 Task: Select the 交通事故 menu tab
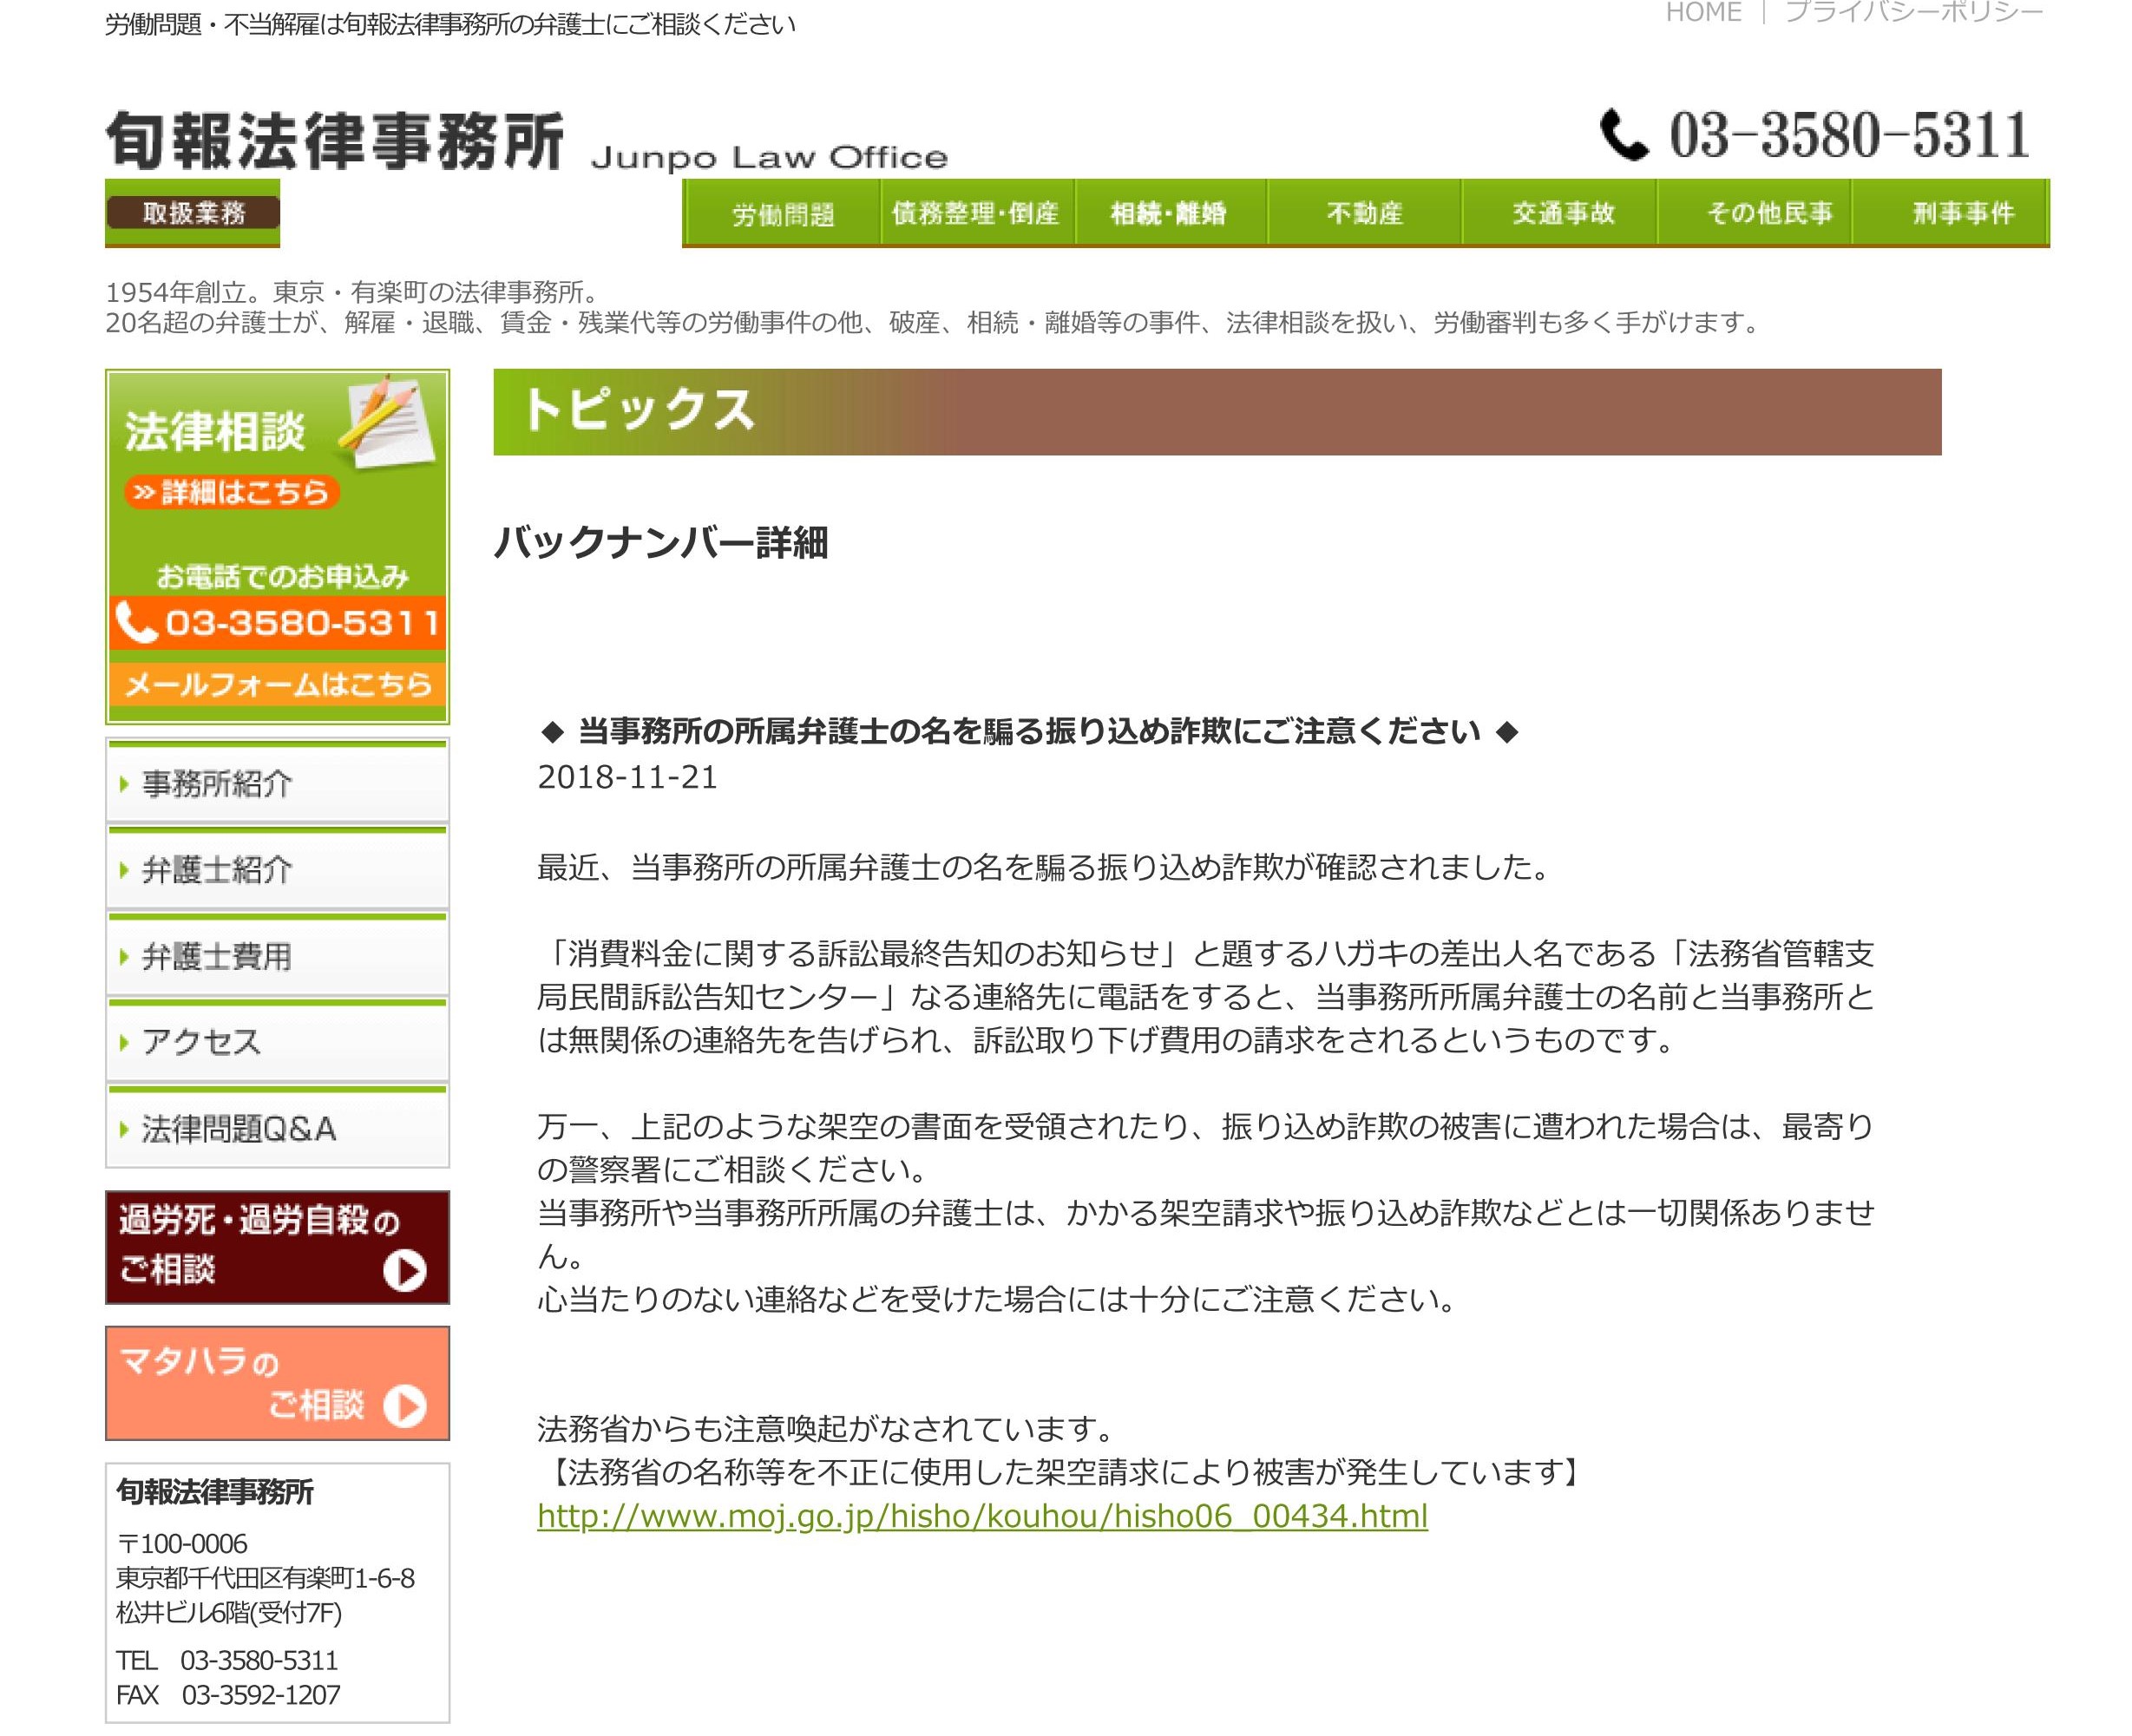click(x=1562, y=214)
